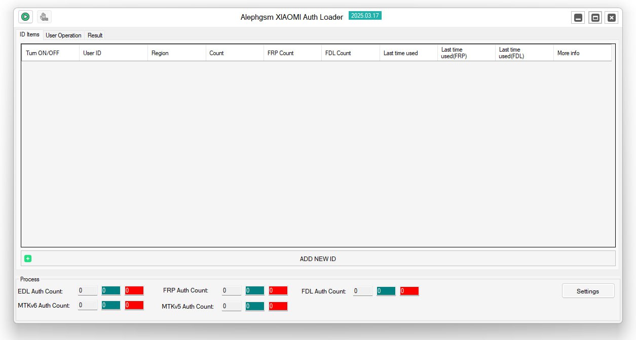Click the Alephgsm XIAOMI Auth Loader title
The height and width of the screenshot is (340, 636).
pyautogui.click(x=292, y=17)
